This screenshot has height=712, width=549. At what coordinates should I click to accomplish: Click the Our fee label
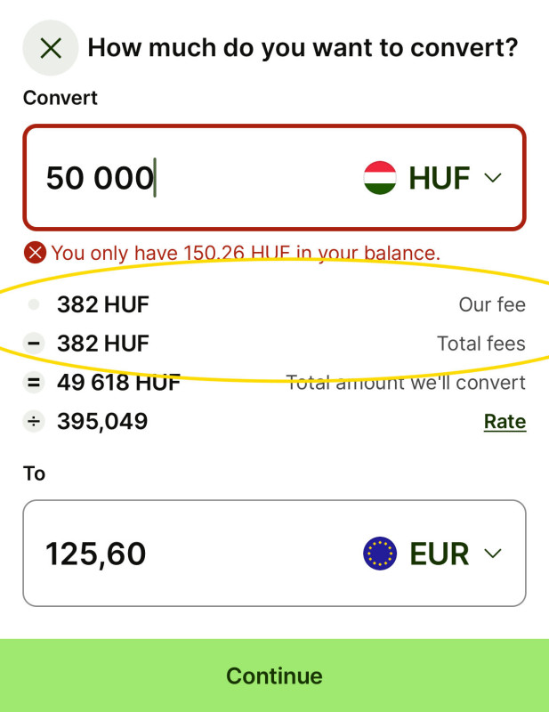492,305
